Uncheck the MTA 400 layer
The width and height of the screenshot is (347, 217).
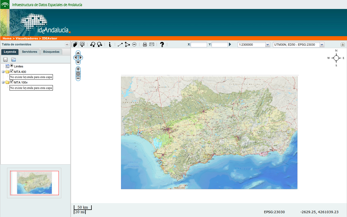(12, 71)
